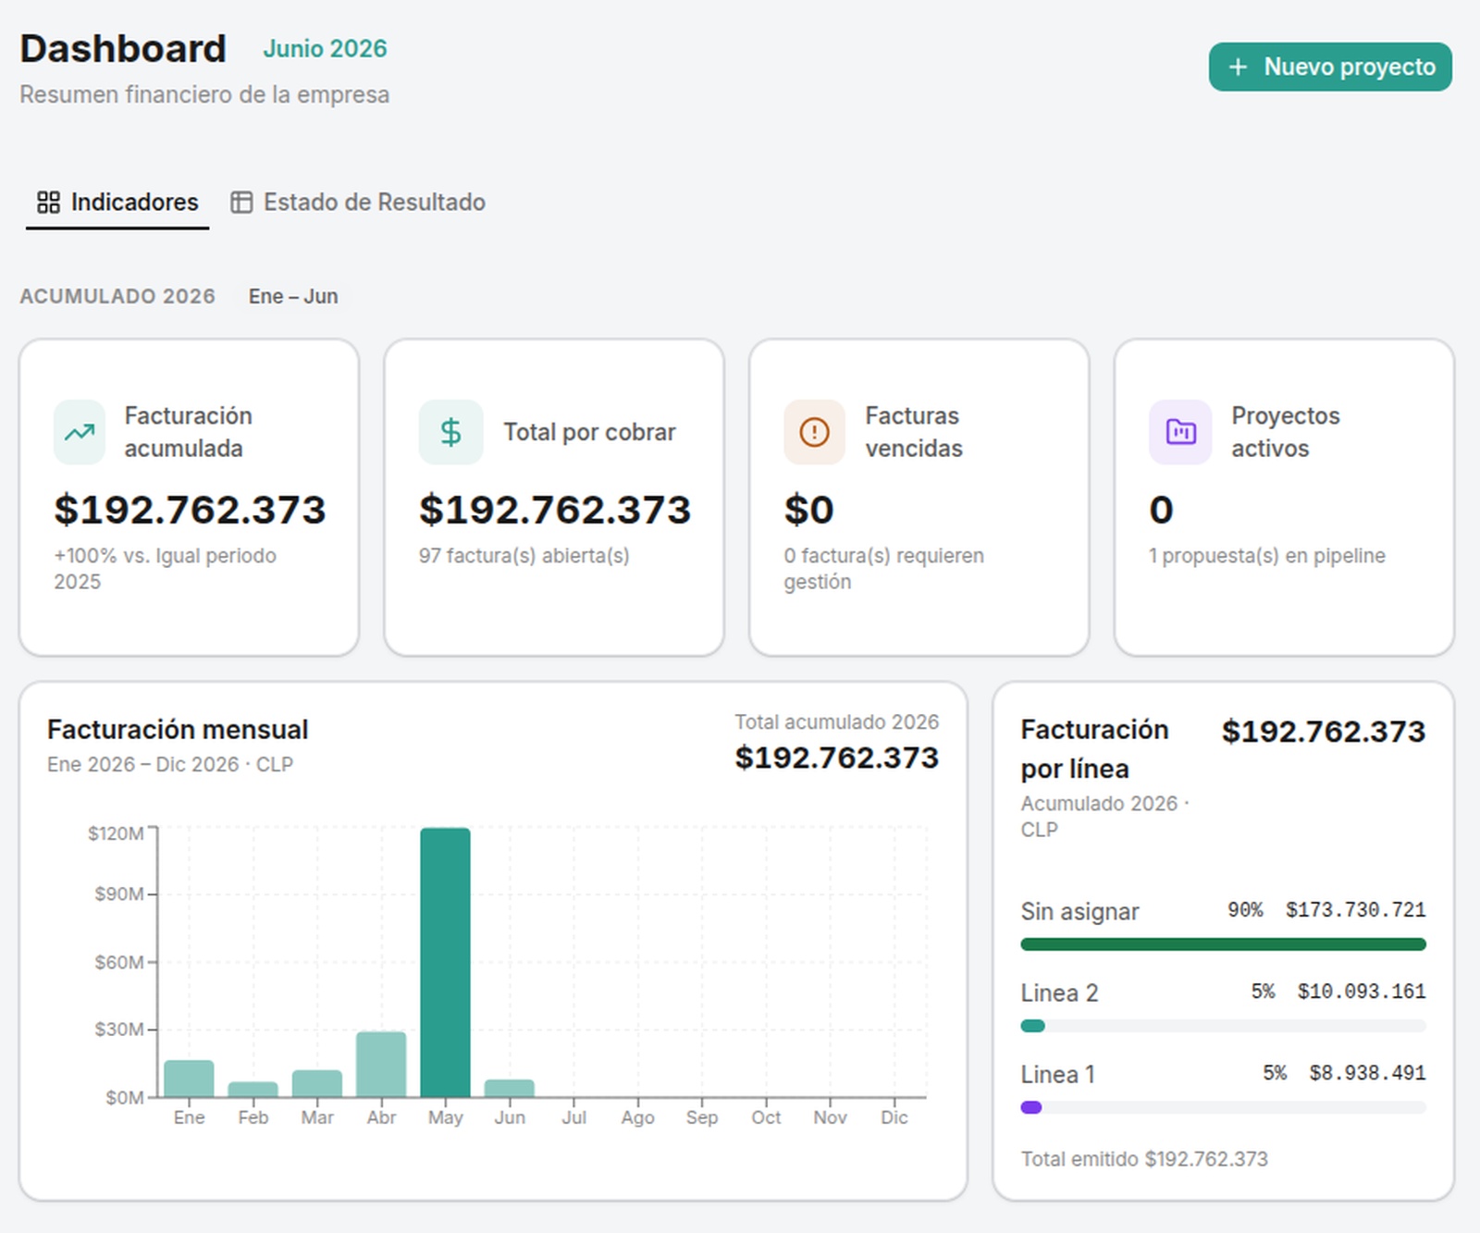Click the Total por cobrar amount

pyautogui.click(x=555, y=510)
